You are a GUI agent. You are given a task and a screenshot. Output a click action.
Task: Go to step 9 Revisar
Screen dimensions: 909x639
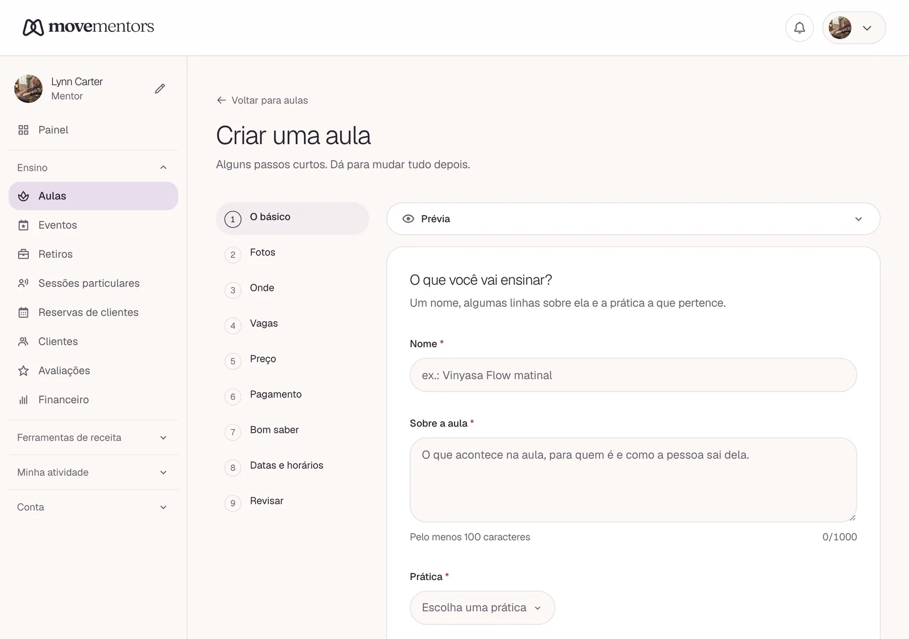click(293, 503)
